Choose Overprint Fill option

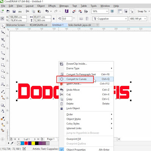86,139
